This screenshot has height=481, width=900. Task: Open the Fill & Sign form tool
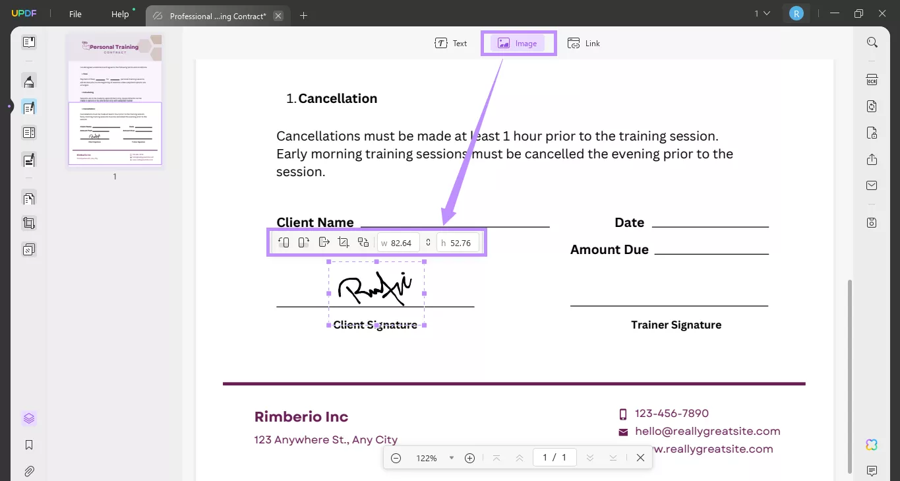28,159
